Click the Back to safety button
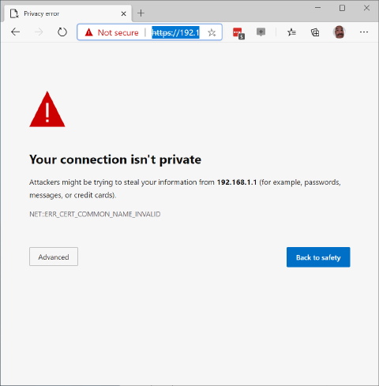 click(x=318, y=257)
